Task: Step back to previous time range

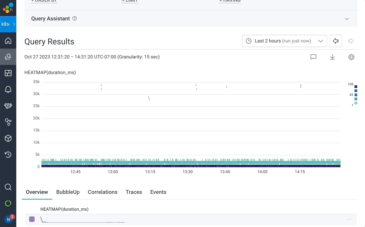Action: pyautogui.click(x=335, y=41)
